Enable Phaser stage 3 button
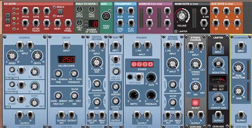252x128 pixels. click(145, 64)
